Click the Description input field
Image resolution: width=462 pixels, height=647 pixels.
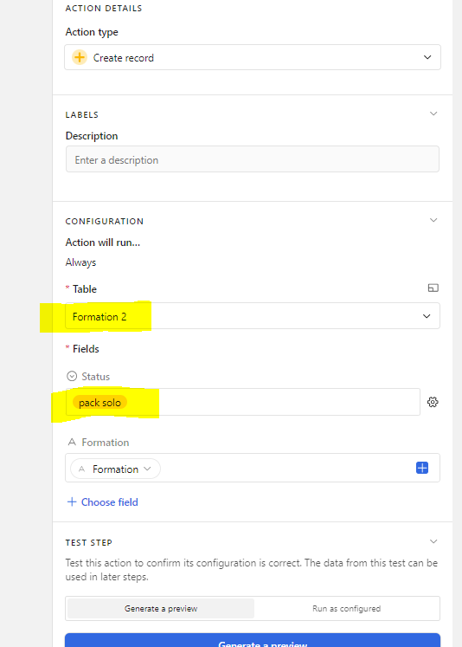(x=253, y=159)
